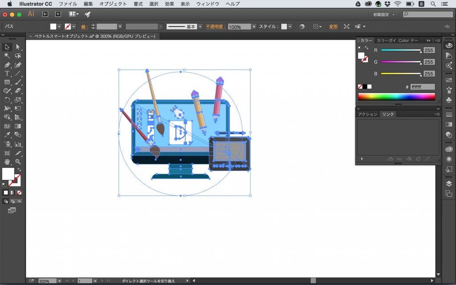Set paint mode to Gradient
The image size is (456, 285).
[x=12, y=192]
